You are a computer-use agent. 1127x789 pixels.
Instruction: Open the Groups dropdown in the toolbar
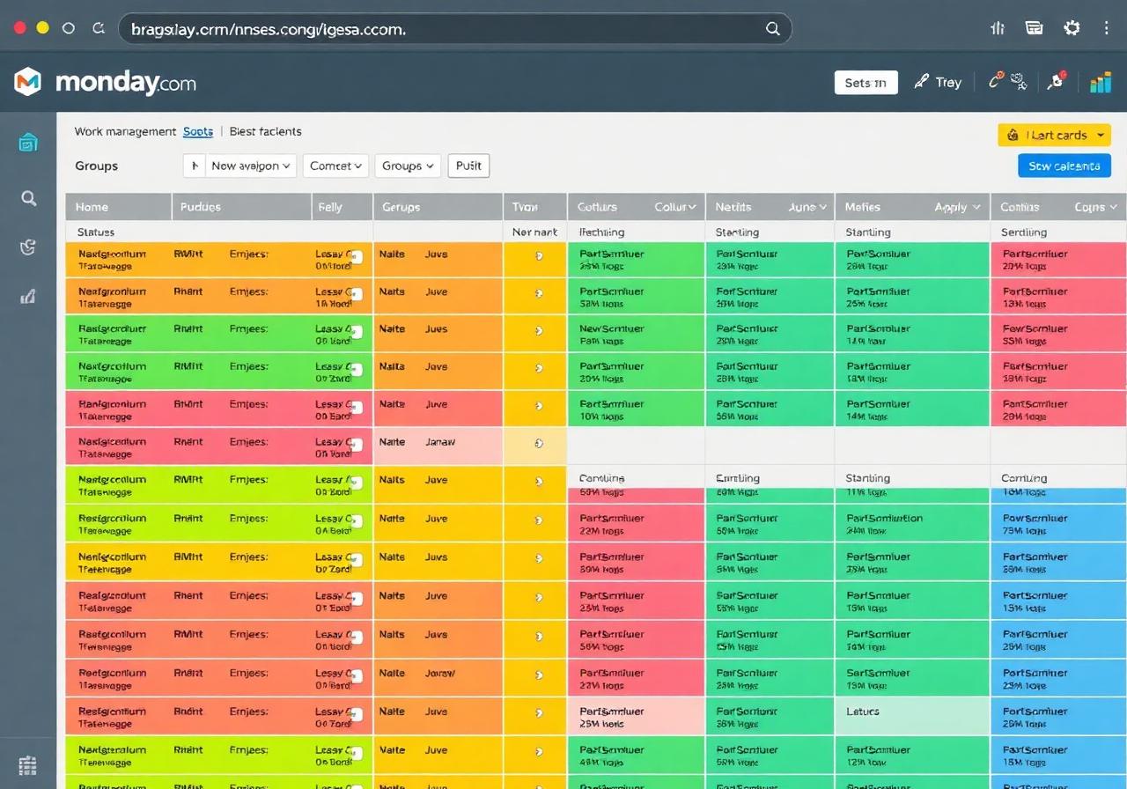tap(408, 166)
